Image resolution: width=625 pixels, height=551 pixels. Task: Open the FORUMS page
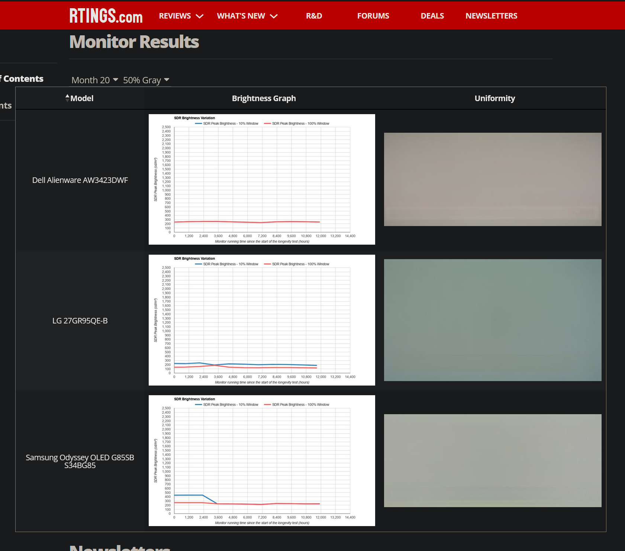point(373,16)
